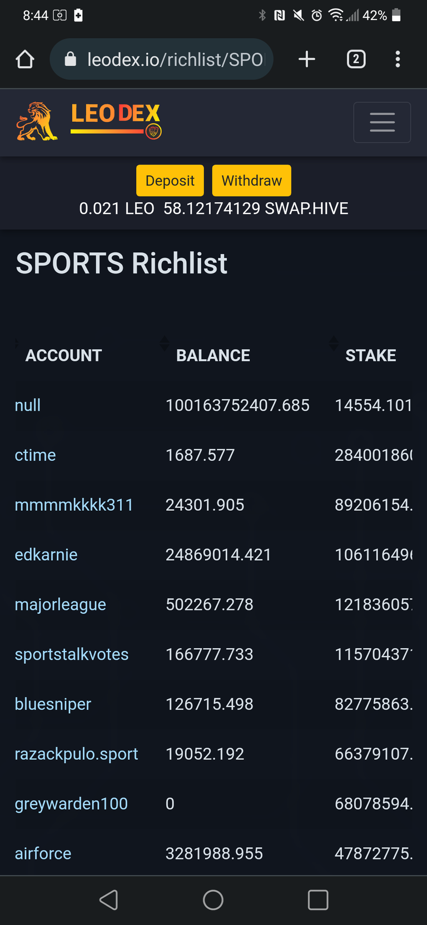
Task: Open a new browser tab with plus icon
Action: tap(306, 59)
